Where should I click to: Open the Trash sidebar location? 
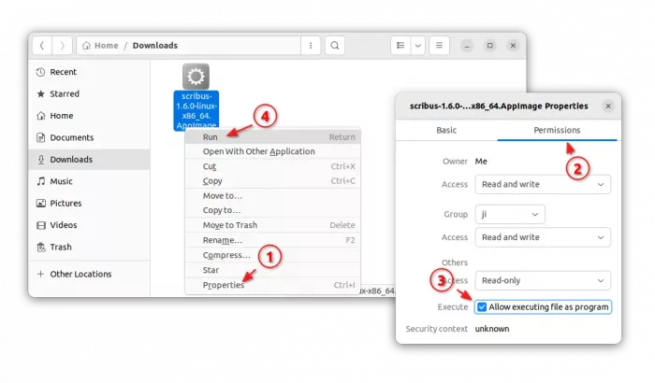point(60,247)
